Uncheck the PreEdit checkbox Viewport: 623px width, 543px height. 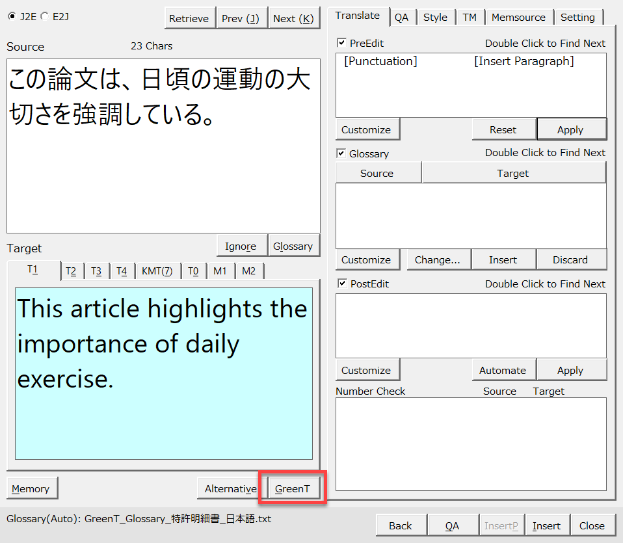click(341, 43)
